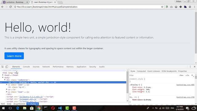197x111 pixels.
Task: Open the Event Listeners tab
Action: (154, 71)
